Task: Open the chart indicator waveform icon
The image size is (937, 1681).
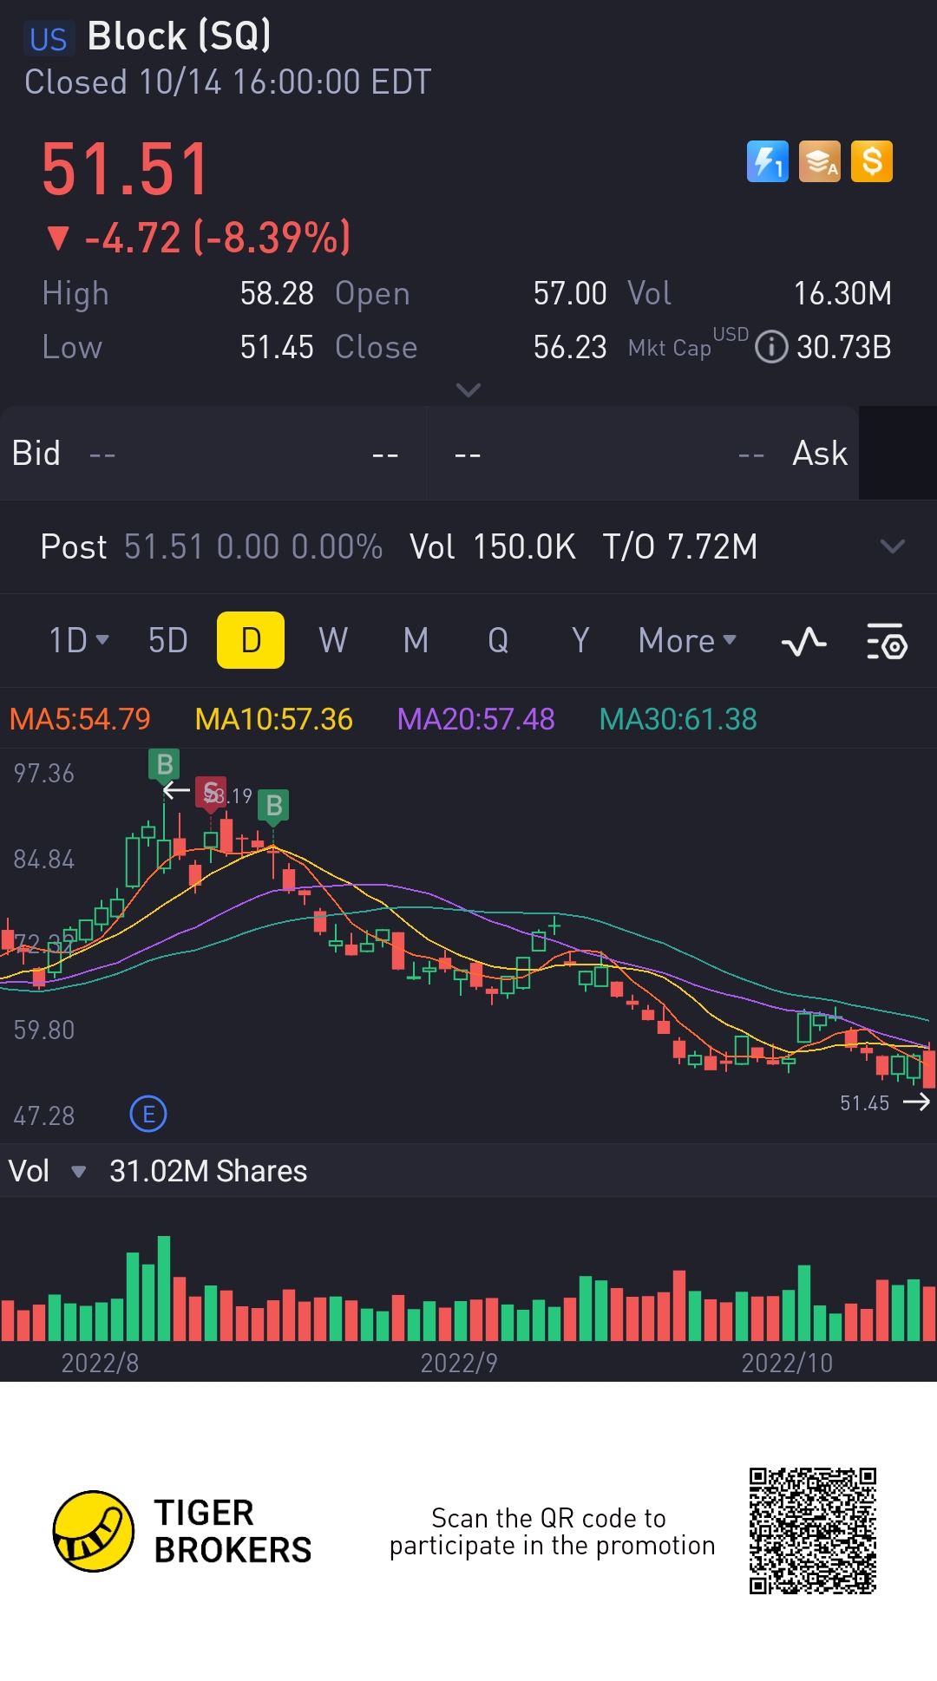Action: tap(804, 642)
